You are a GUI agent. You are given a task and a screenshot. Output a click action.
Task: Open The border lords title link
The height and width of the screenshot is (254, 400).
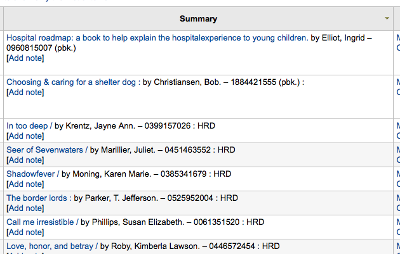pos(39,198)
